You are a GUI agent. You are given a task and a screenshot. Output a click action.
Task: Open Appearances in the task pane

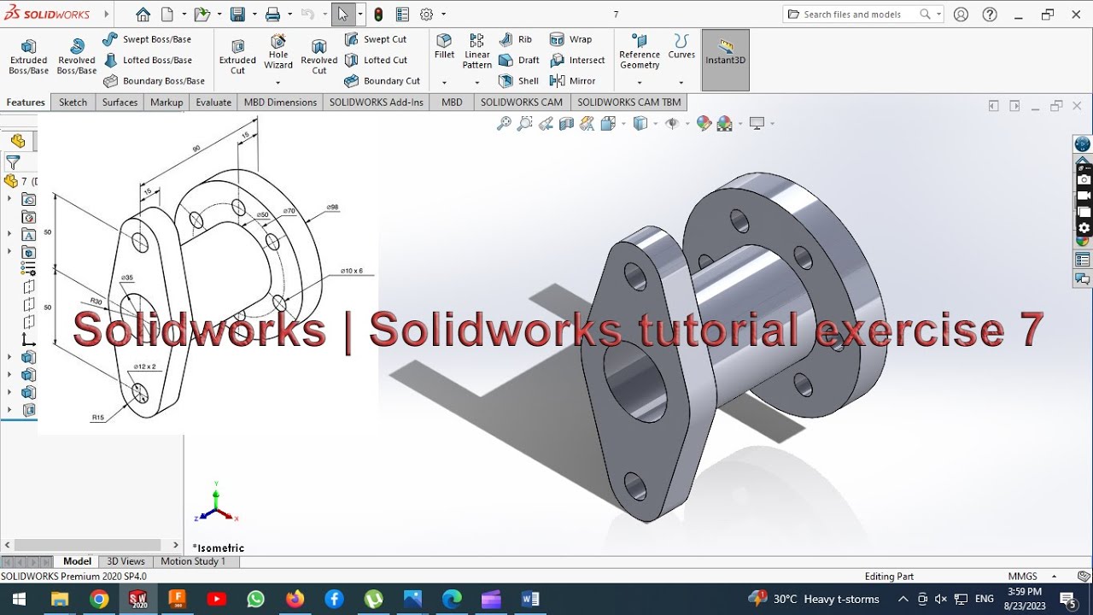click(1083, 242)
